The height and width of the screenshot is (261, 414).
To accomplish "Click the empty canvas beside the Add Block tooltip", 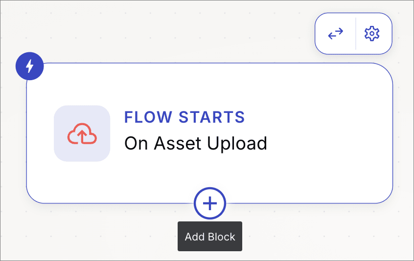I will point(317,237).
